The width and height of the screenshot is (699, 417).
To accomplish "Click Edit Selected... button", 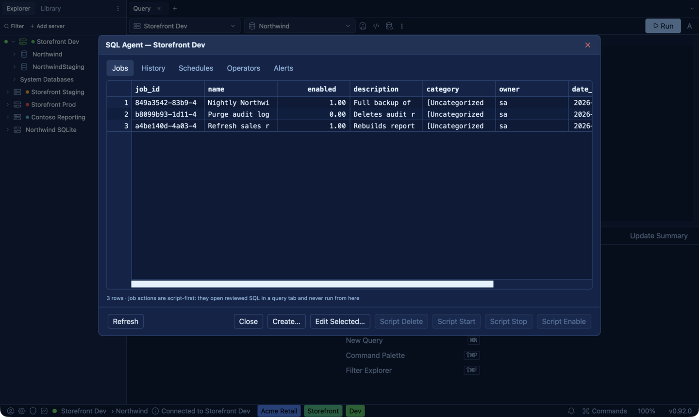I will tap(340, 322).
